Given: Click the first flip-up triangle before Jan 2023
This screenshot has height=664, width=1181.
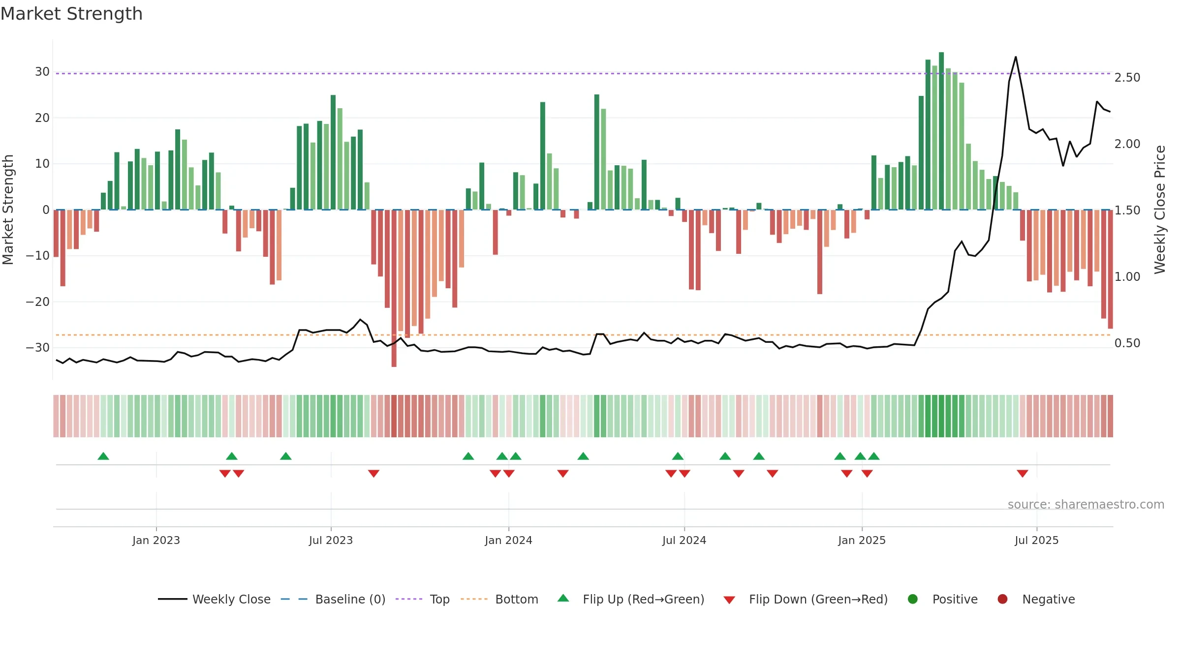Looking at the screenshot, I should click(103, 456).
